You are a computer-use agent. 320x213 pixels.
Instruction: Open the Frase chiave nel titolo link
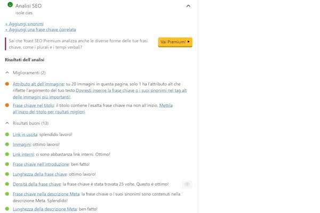(x=34, y=106)
